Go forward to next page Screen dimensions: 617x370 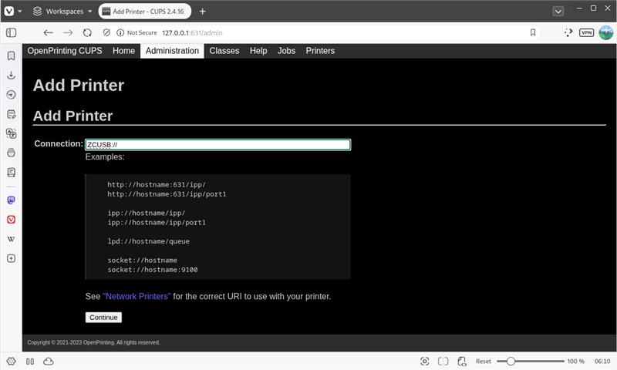point(68,32)
